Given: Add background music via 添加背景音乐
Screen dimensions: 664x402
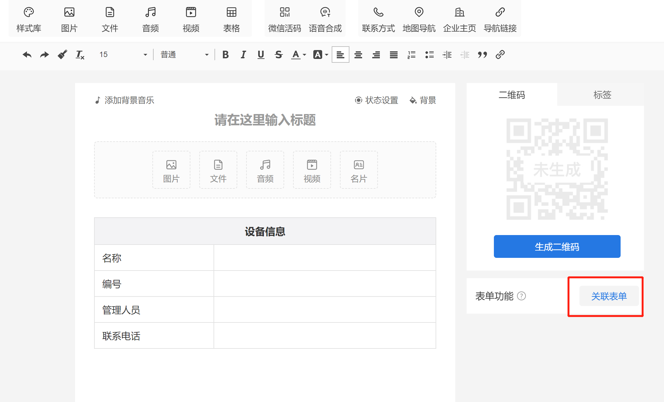Looking at the screenshot, I should click(x=124, y=100).
